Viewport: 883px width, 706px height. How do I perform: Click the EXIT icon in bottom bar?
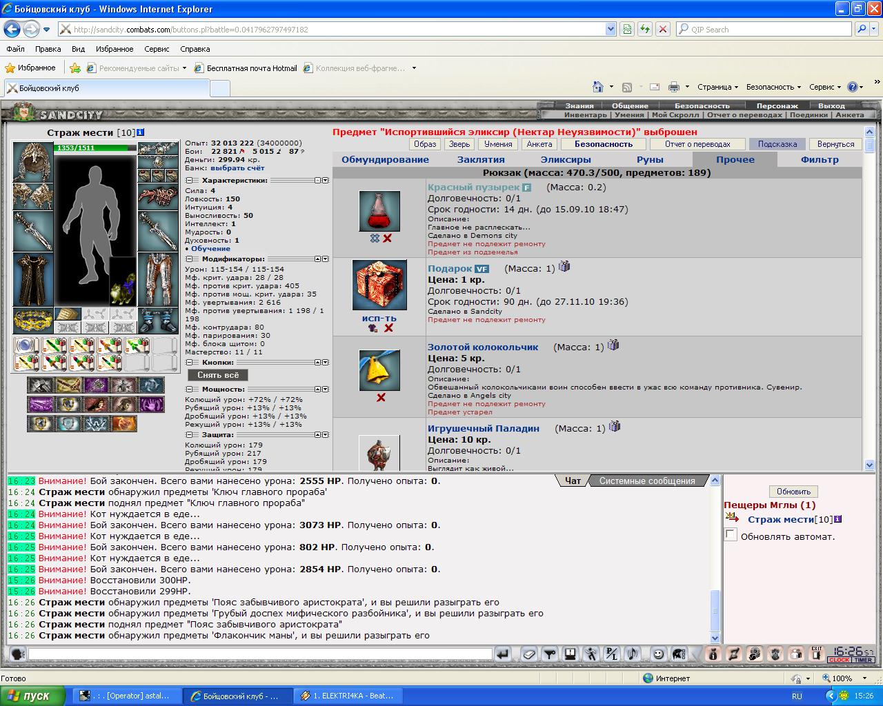tap(817, 654)
